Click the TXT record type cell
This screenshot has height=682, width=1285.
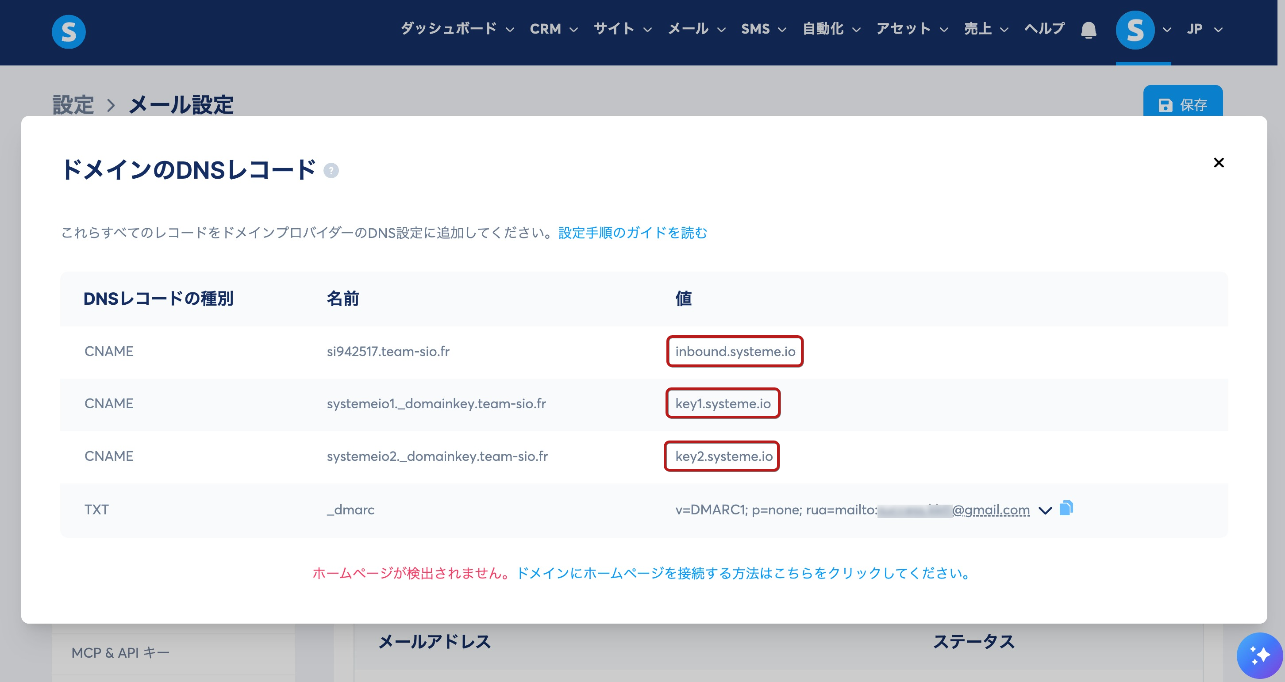(96, 510)
